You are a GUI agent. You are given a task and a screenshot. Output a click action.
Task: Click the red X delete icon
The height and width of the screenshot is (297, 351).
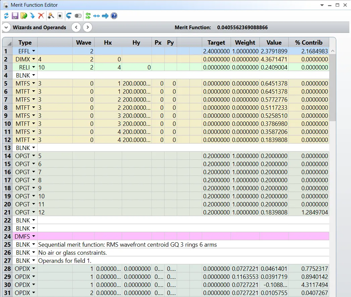(41, 16)
